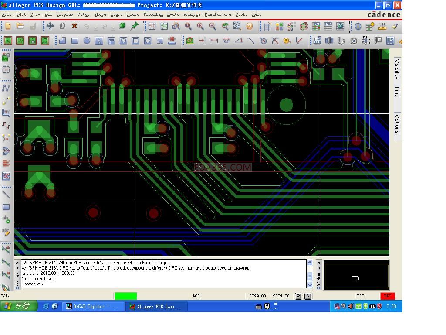Open the Place menu
This screenshot has width=446, height=335.
(x=133, y=14)
